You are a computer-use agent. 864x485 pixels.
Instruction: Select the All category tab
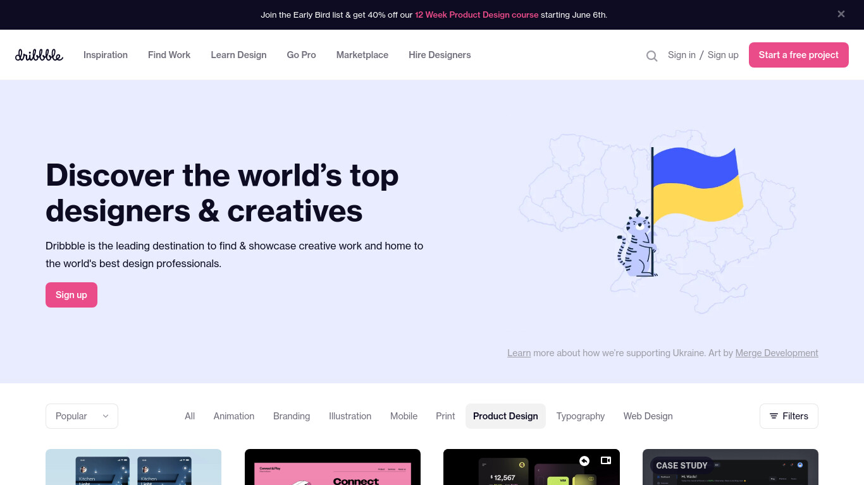pos(190,416)
